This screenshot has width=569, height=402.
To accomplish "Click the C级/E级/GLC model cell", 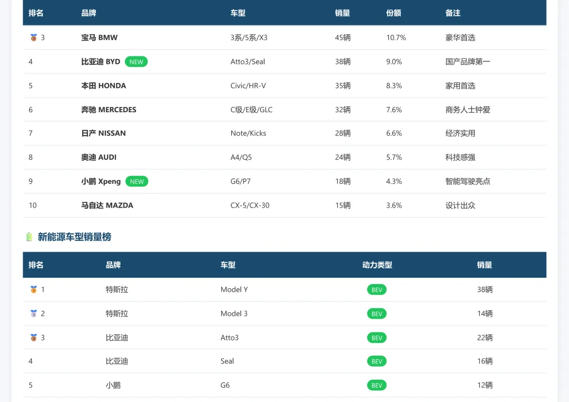I will click(x=251, y=110).
